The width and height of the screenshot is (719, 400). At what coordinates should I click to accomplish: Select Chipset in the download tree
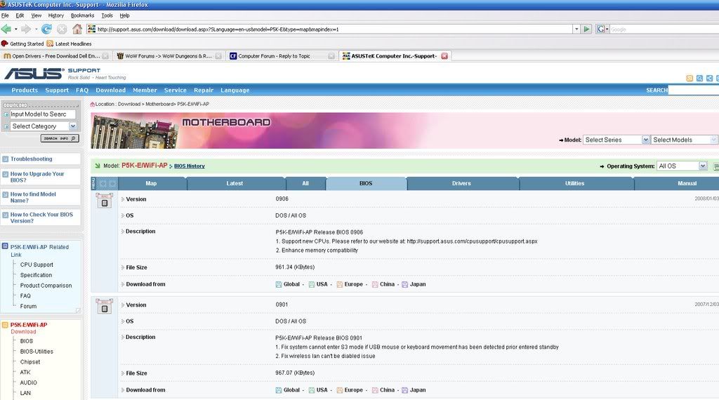coord(29,362)
